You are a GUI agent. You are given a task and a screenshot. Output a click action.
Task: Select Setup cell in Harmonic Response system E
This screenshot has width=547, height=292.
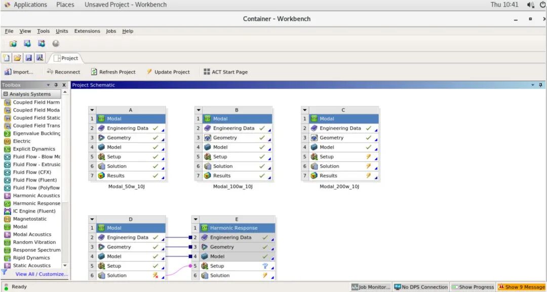pyautogui.click(x=237, y=266)
